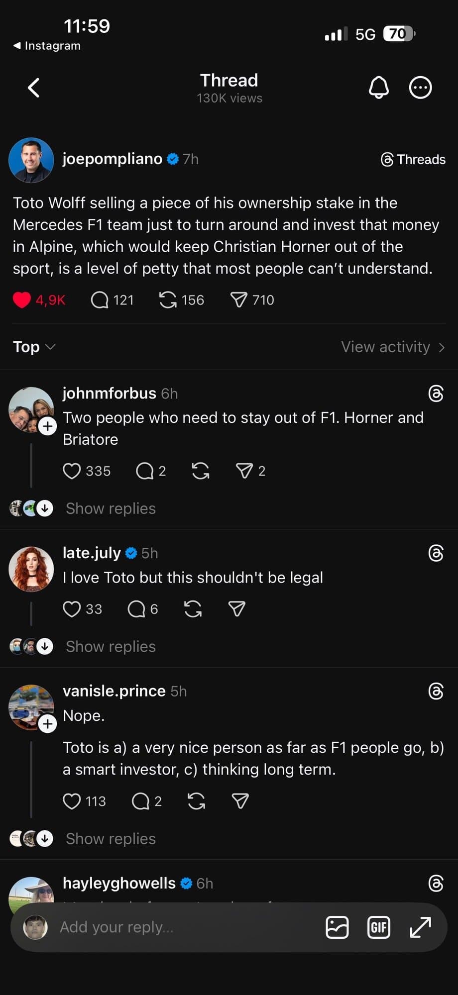The image size is (458, 995).
Task: Like johnmforbus's reply
Action: coord(72,471)
